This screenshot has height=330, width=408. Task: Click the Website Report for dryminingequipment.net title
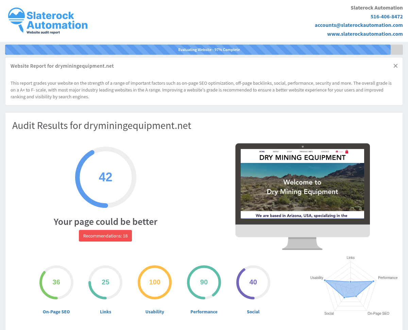tap(62, 66)
